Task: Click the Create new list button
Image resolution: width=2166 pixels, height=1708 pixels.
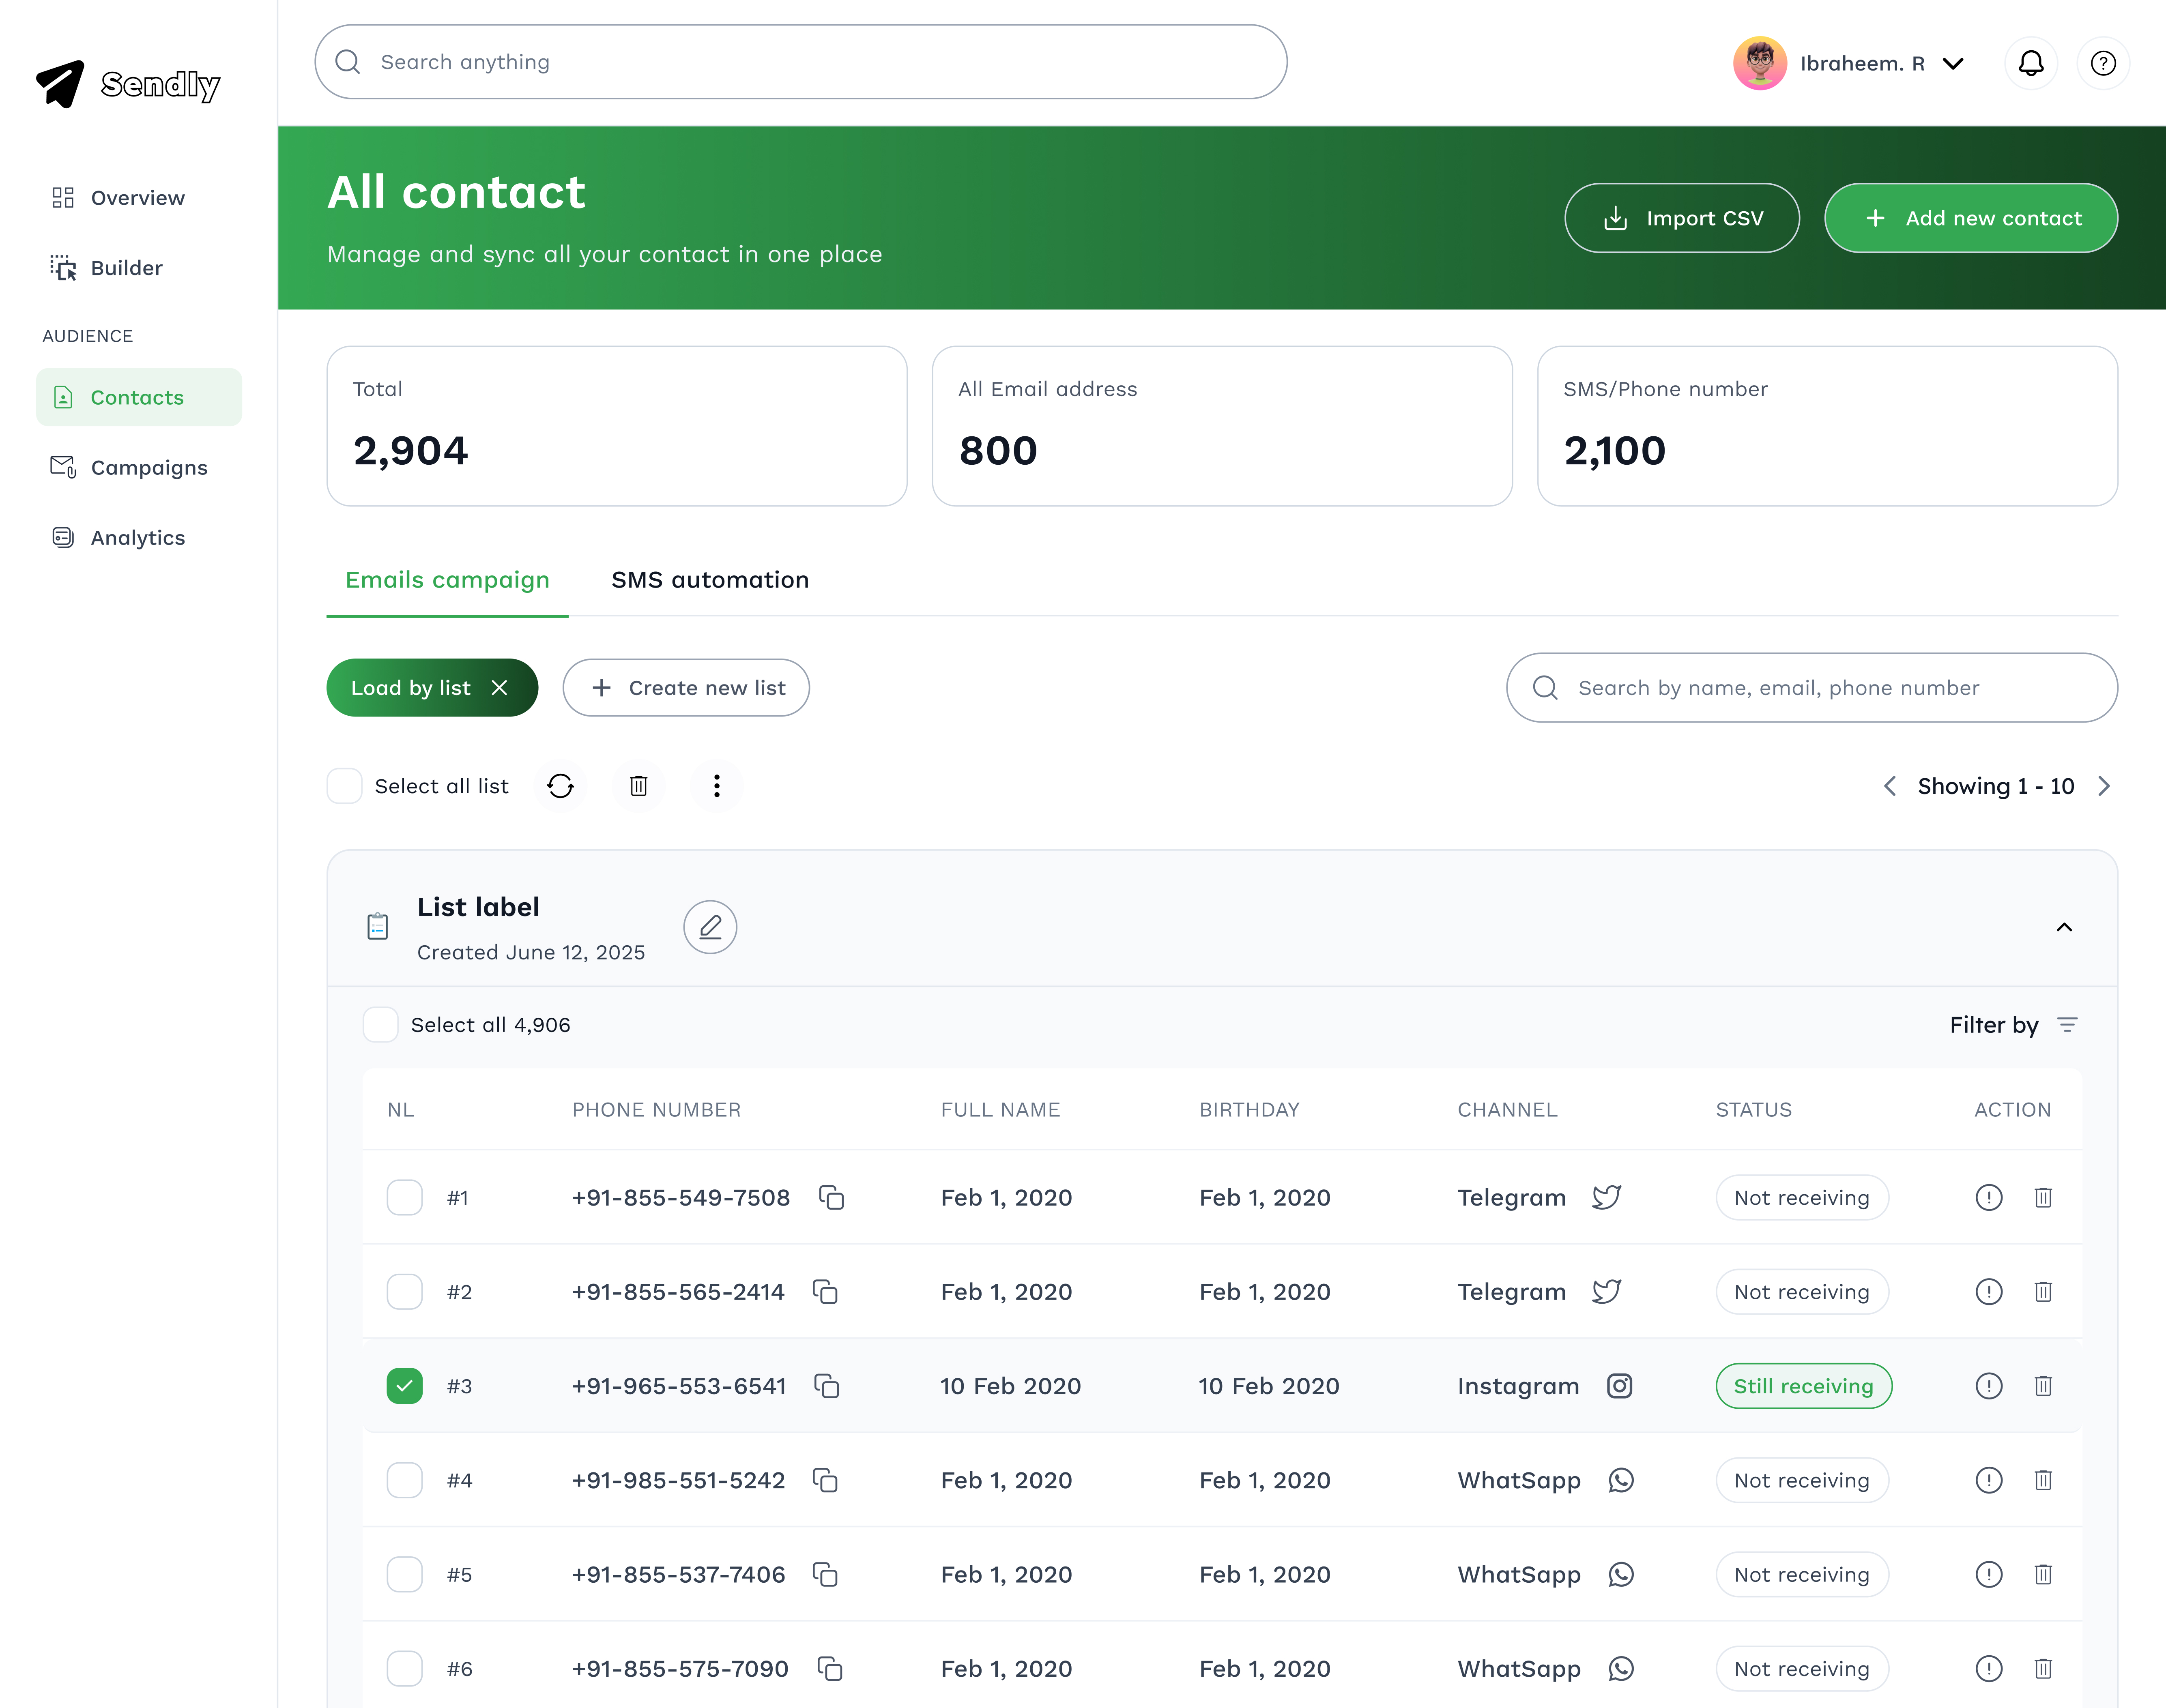Action: click(x=686, y=688)
